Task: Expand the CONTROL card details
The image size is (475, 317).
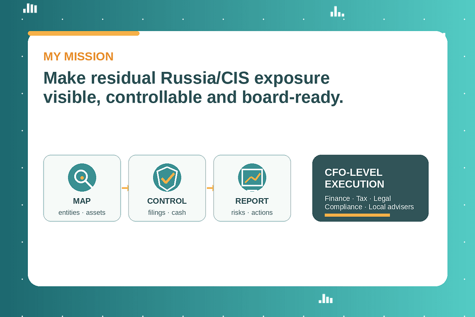Action: pyautogui.click(x=167, y=188)
